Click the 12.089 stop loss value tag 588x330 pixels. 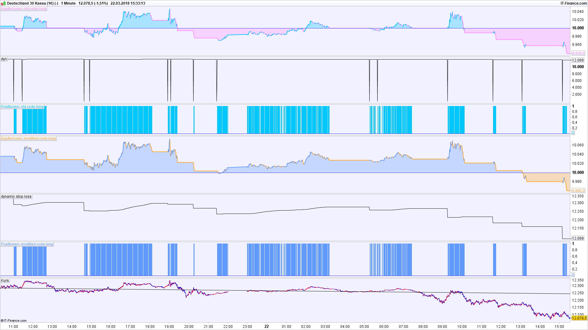pos(578,238)
